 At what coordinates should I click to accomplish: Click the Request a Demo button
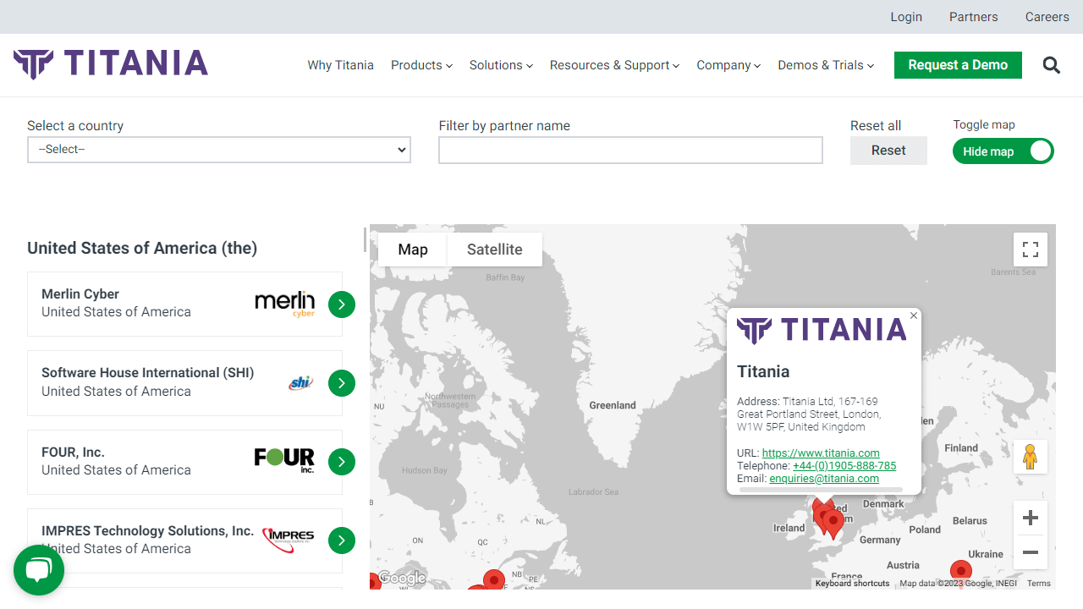pos(958,65)
